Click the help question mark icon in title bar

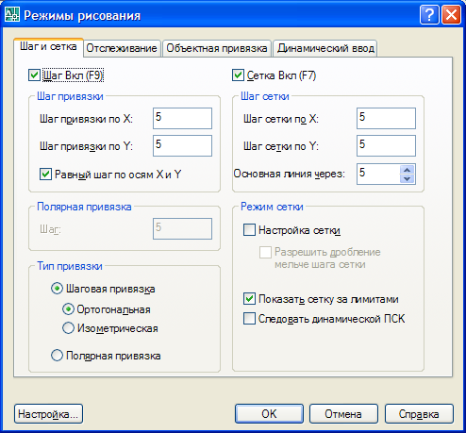coord(429,15)
